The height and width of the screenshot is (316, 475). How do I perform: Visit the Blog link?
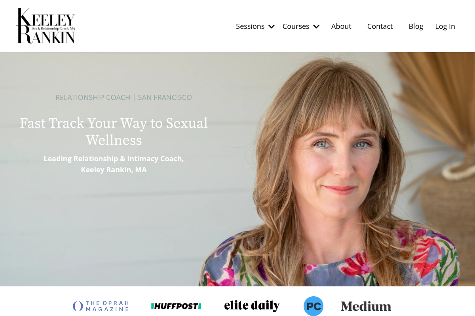pyautogui.click(x=416, y=26)
